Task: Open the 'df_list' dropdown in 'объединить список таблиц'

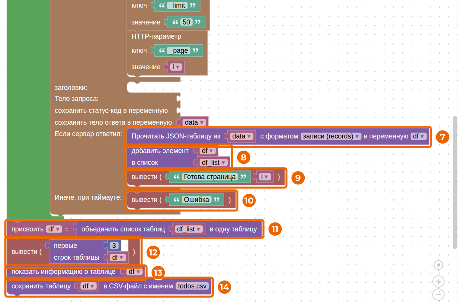Action: click(189, 229)
